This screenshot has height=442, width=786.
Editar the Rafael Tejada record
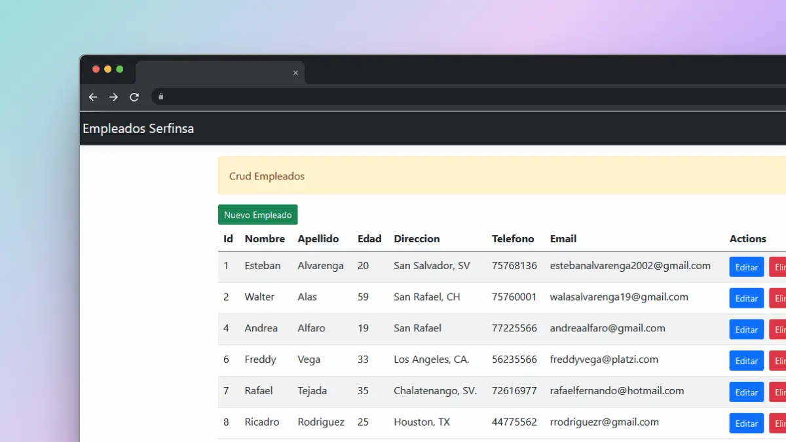click(x=746, y=392)
